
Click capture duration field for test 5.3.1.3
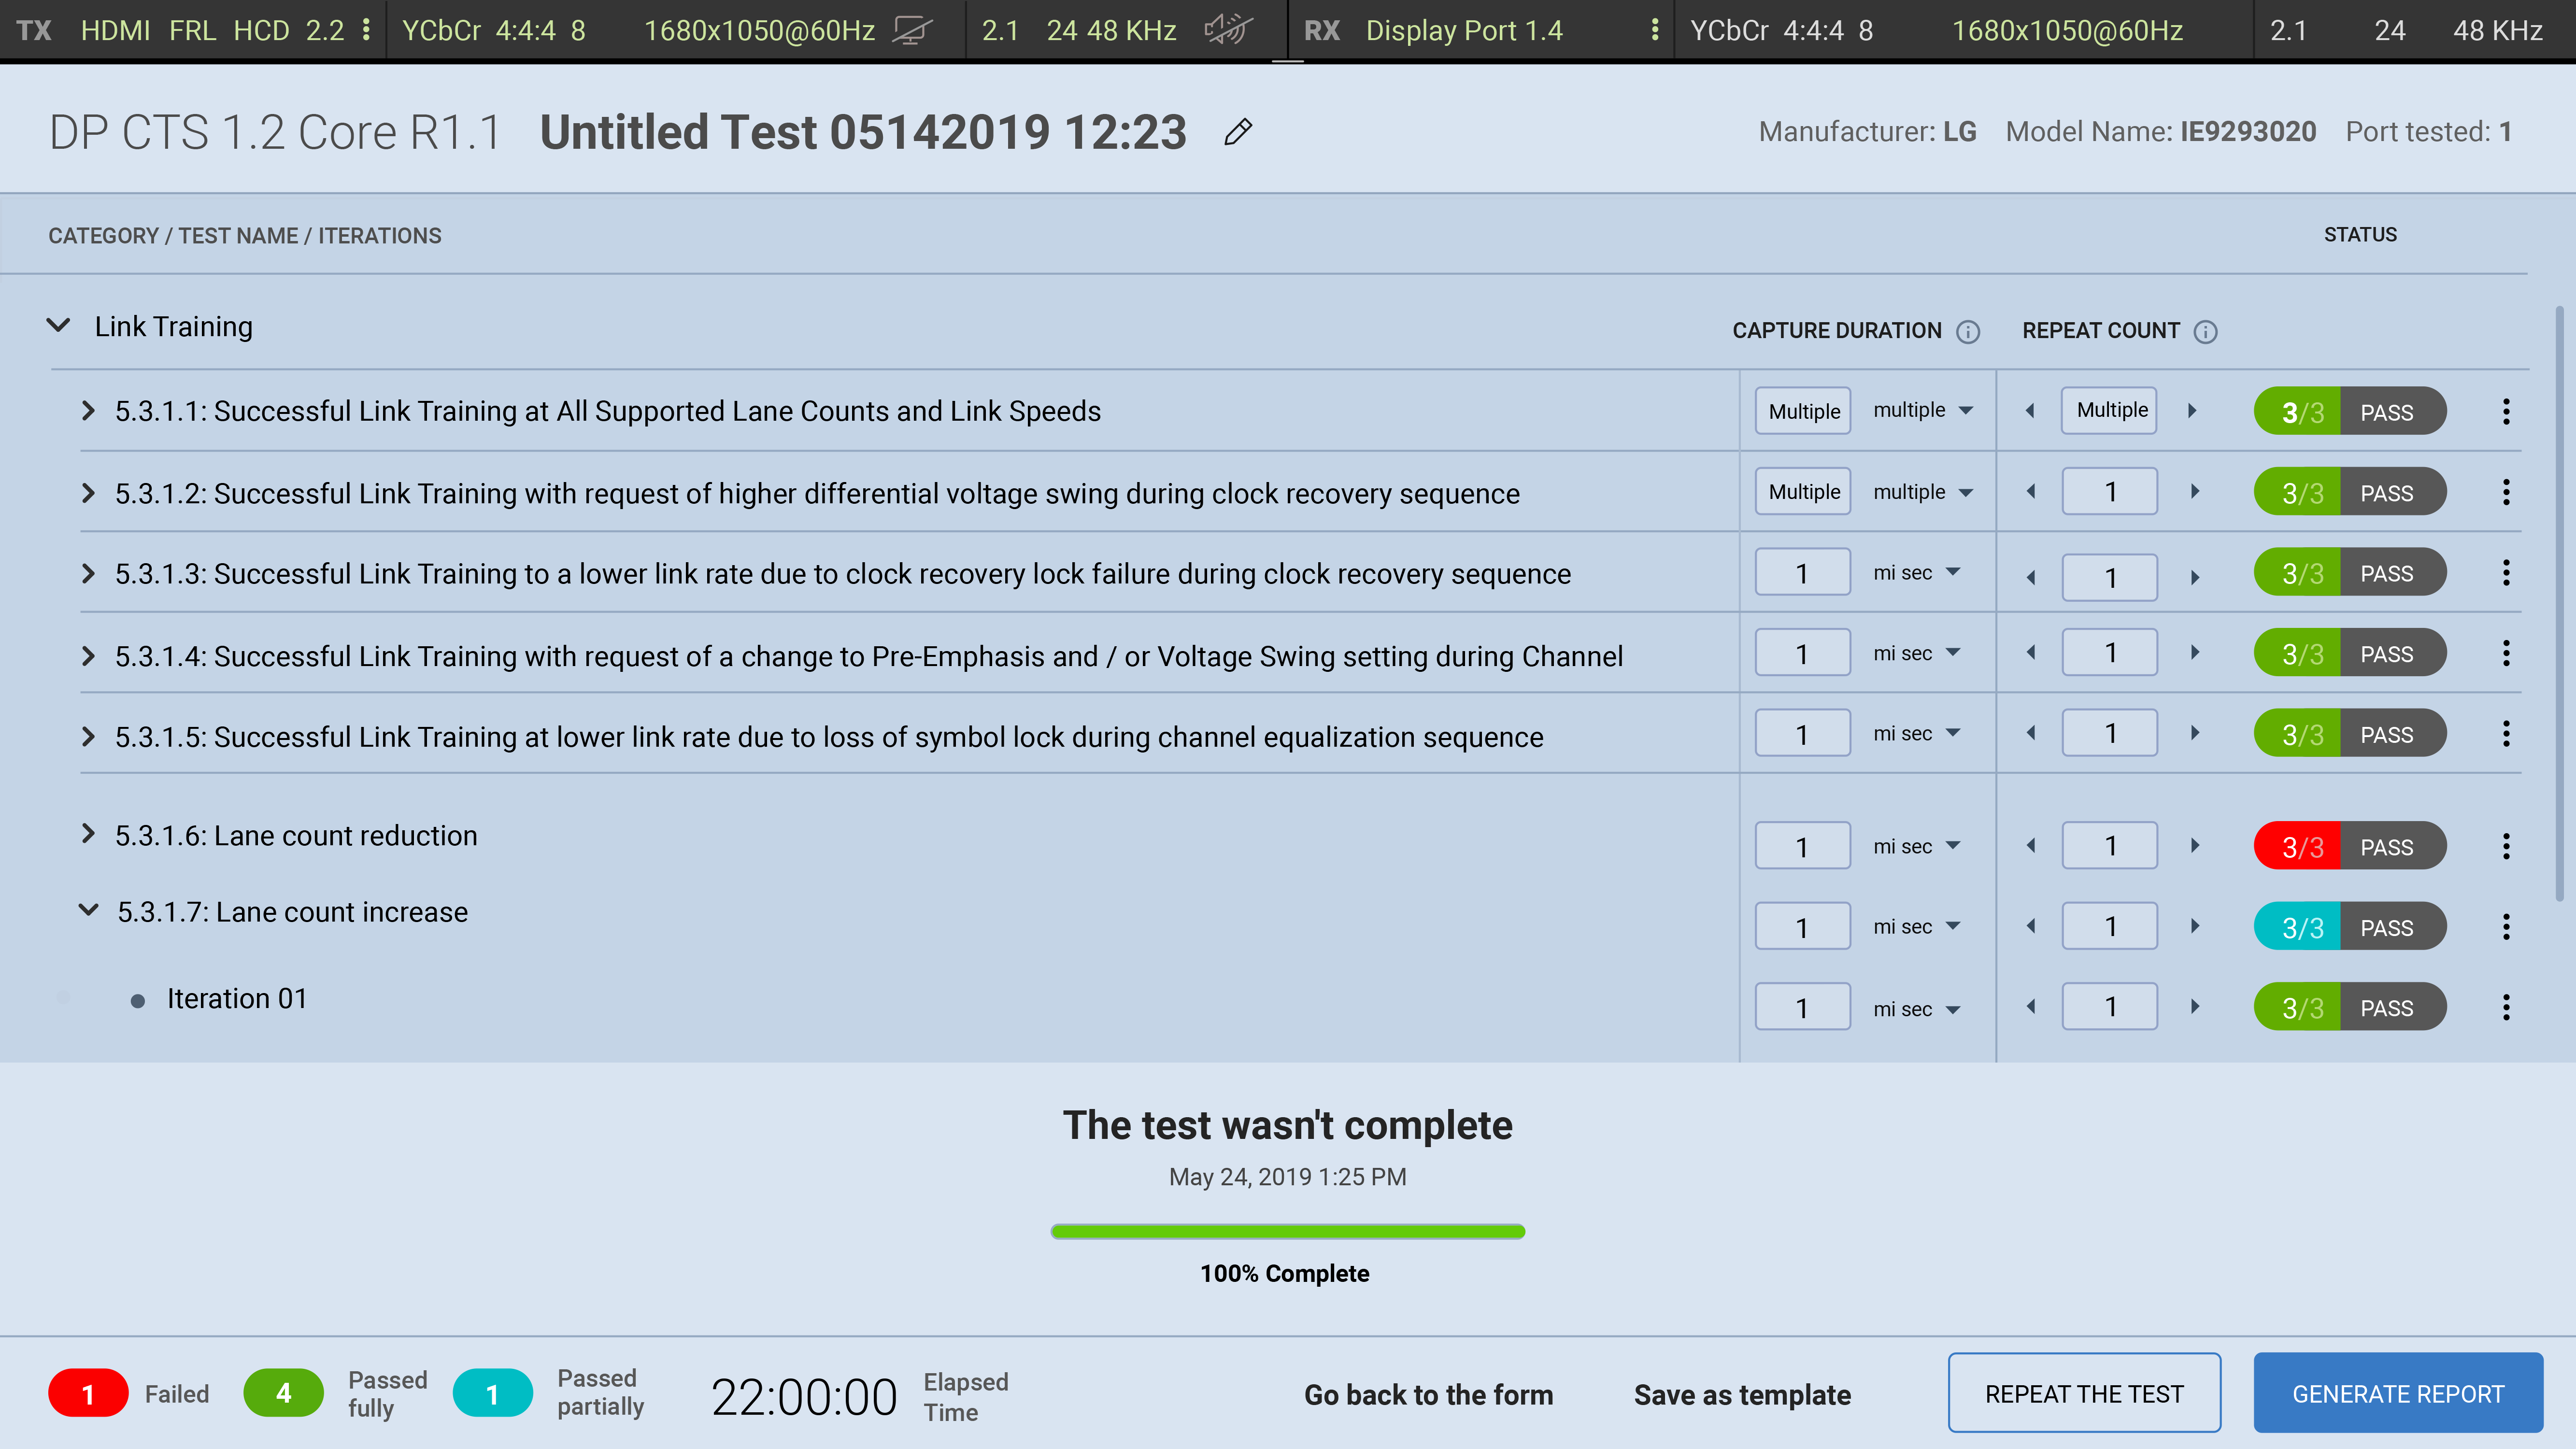click(1802, 573)
